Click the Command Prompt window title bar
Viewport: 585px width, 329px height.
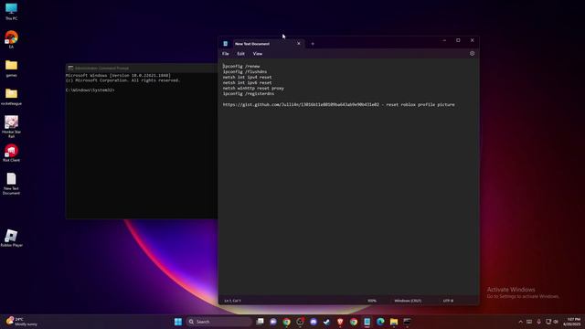click(x=142, y=68)
